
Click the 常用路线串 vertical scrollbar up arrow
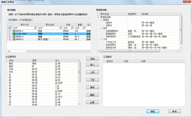(x=181, y=14)
